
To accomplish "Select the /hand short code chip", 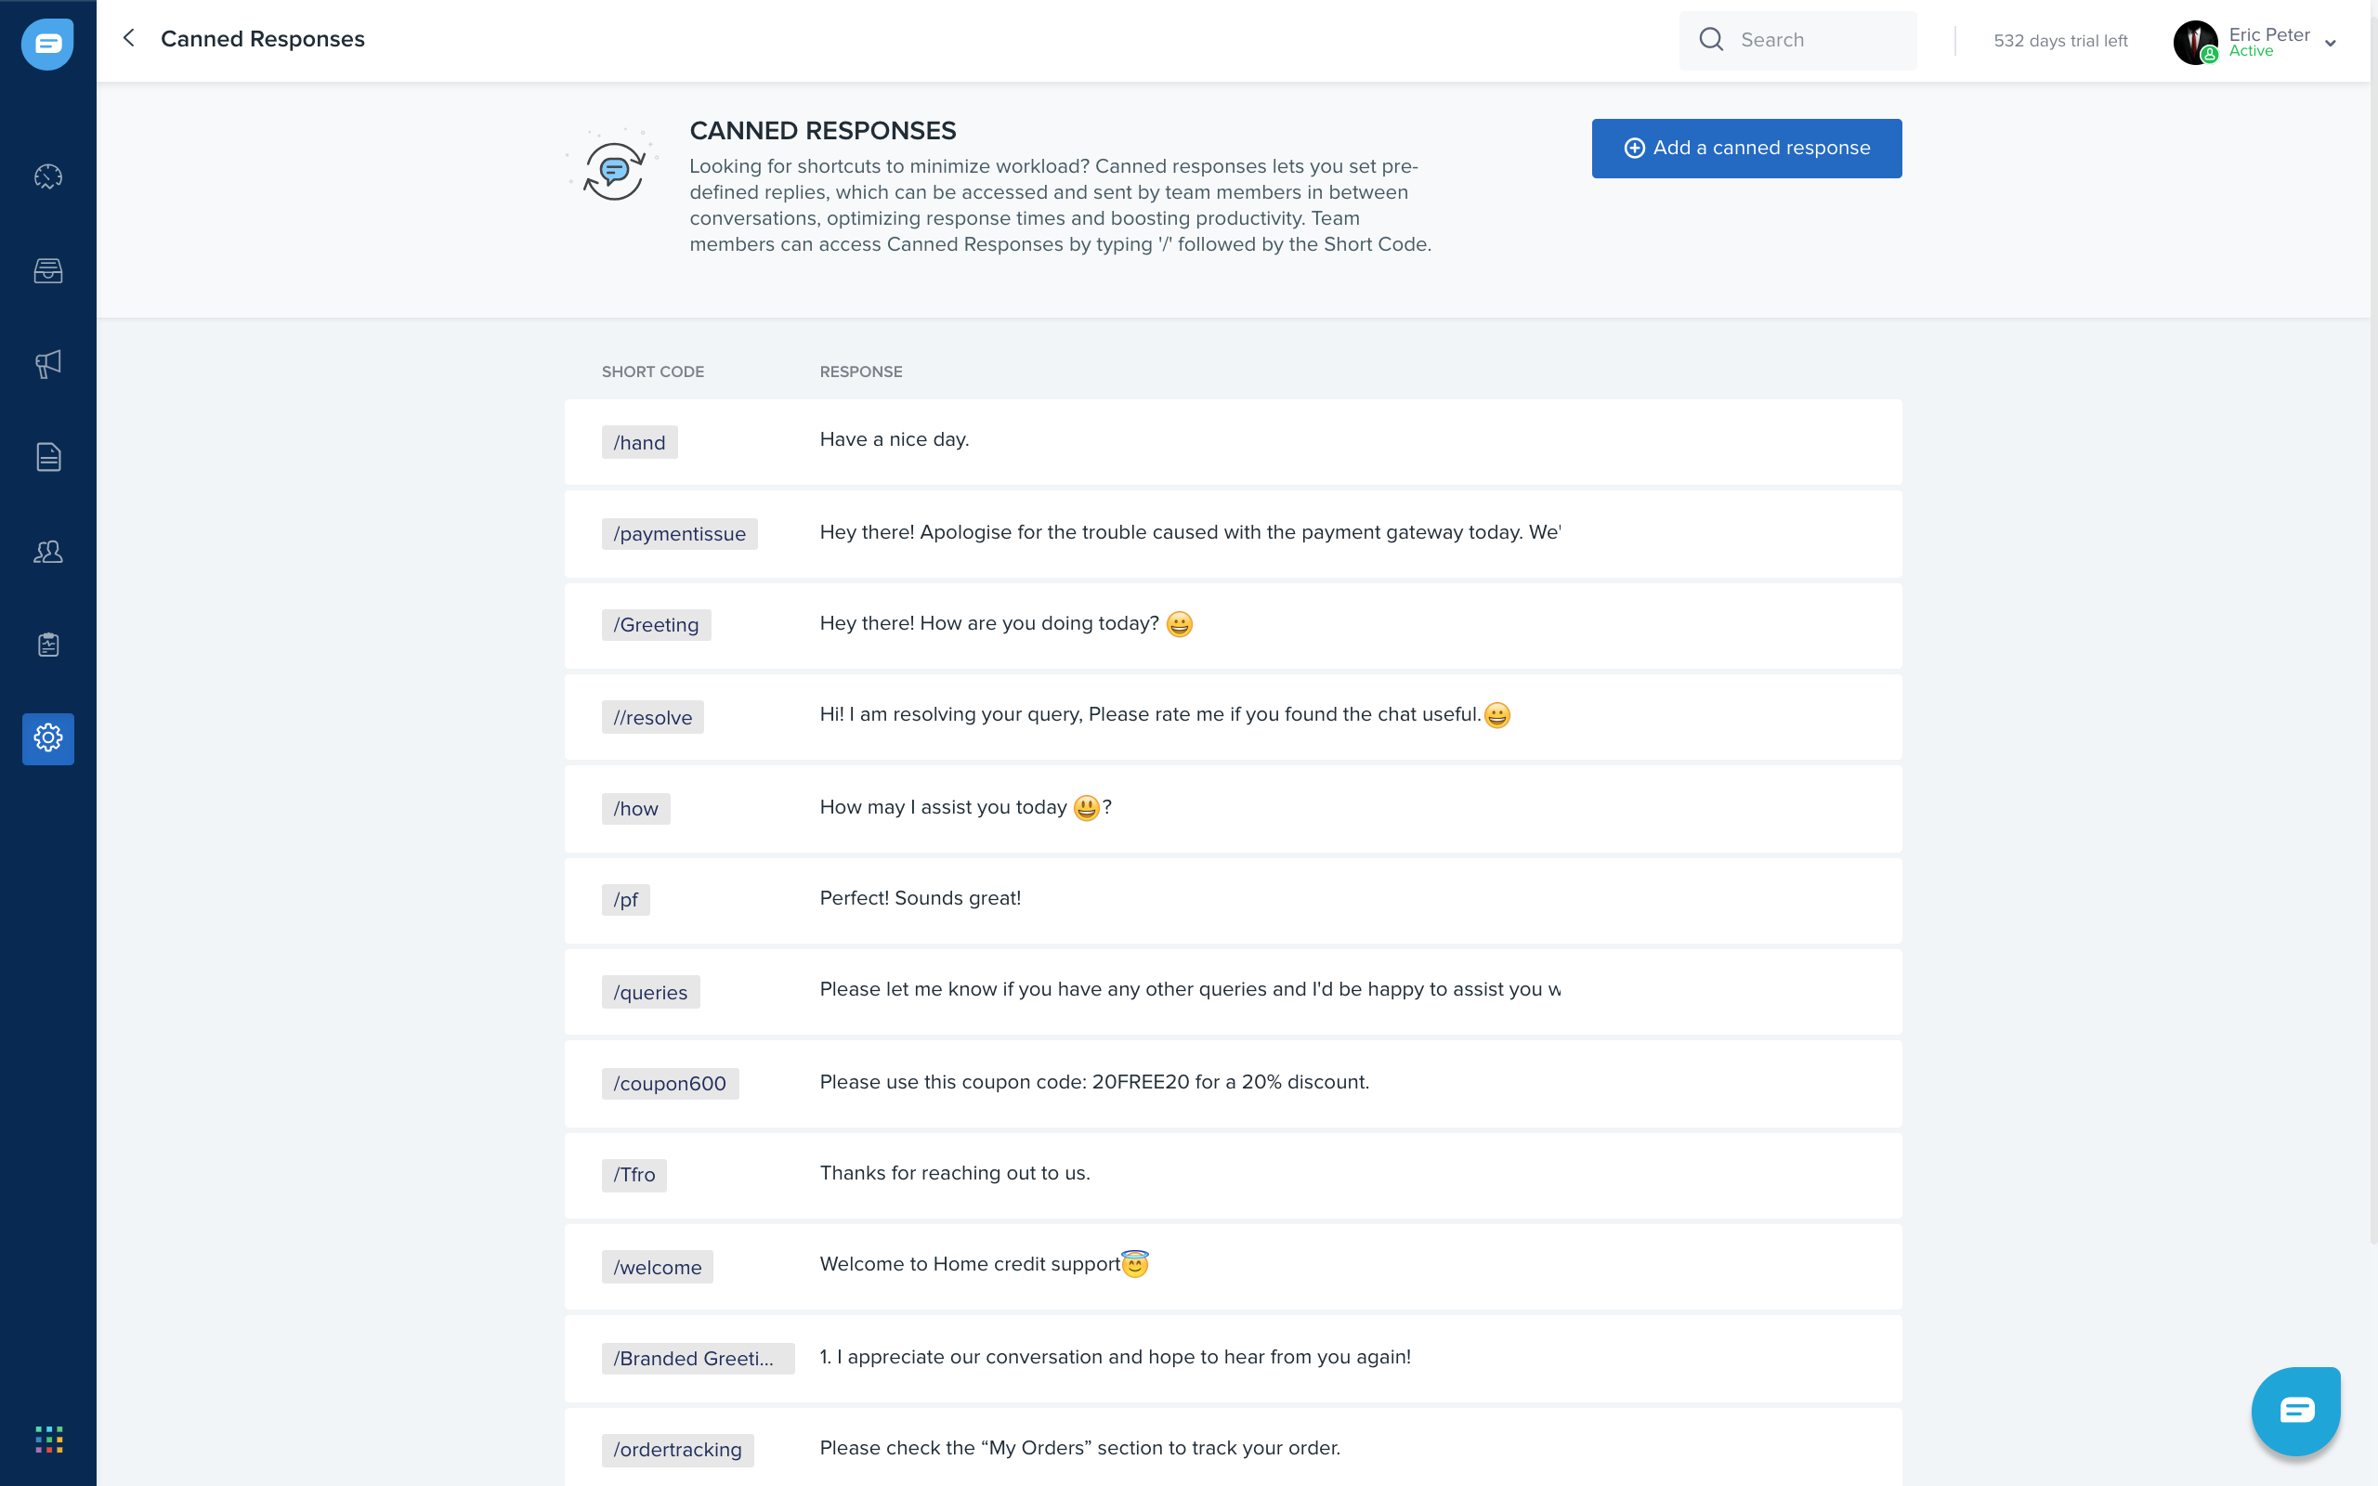I will pos(639,441).
